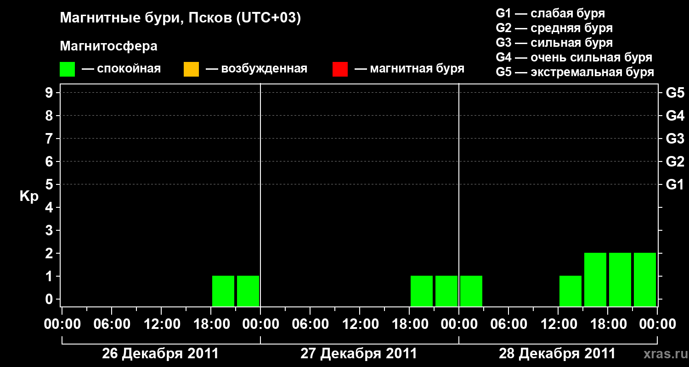
Task: Select the 'G1 — слабая буря' legend line
Action: tap(550, 13)
